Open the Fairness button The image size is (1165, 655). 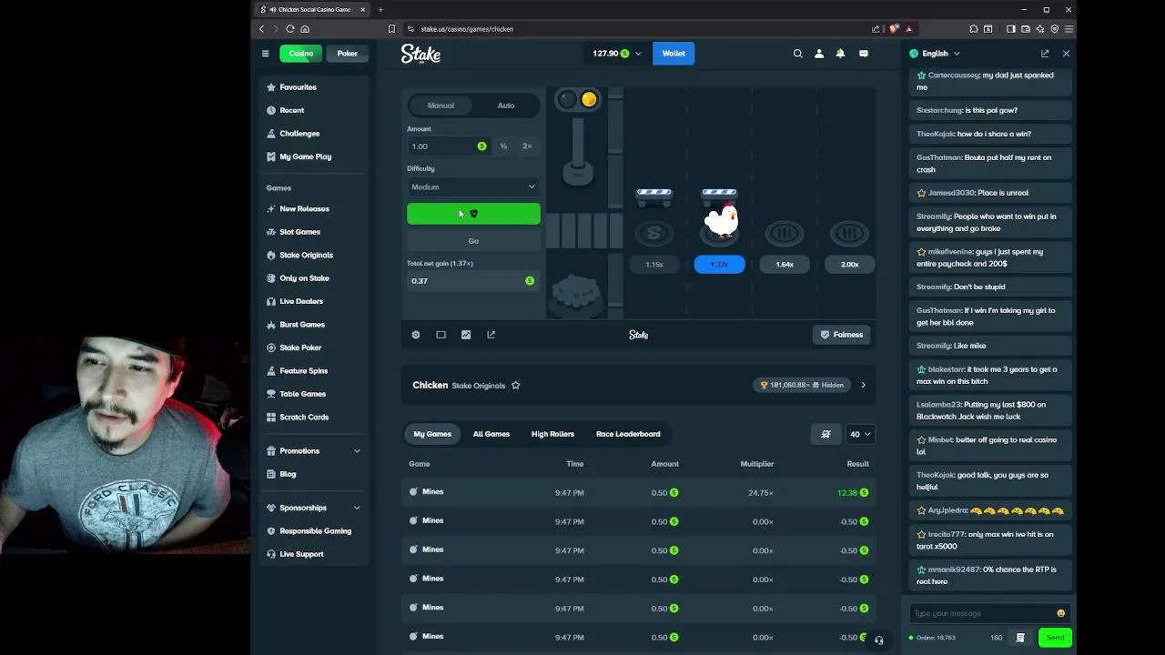click(x=842, y=335)
